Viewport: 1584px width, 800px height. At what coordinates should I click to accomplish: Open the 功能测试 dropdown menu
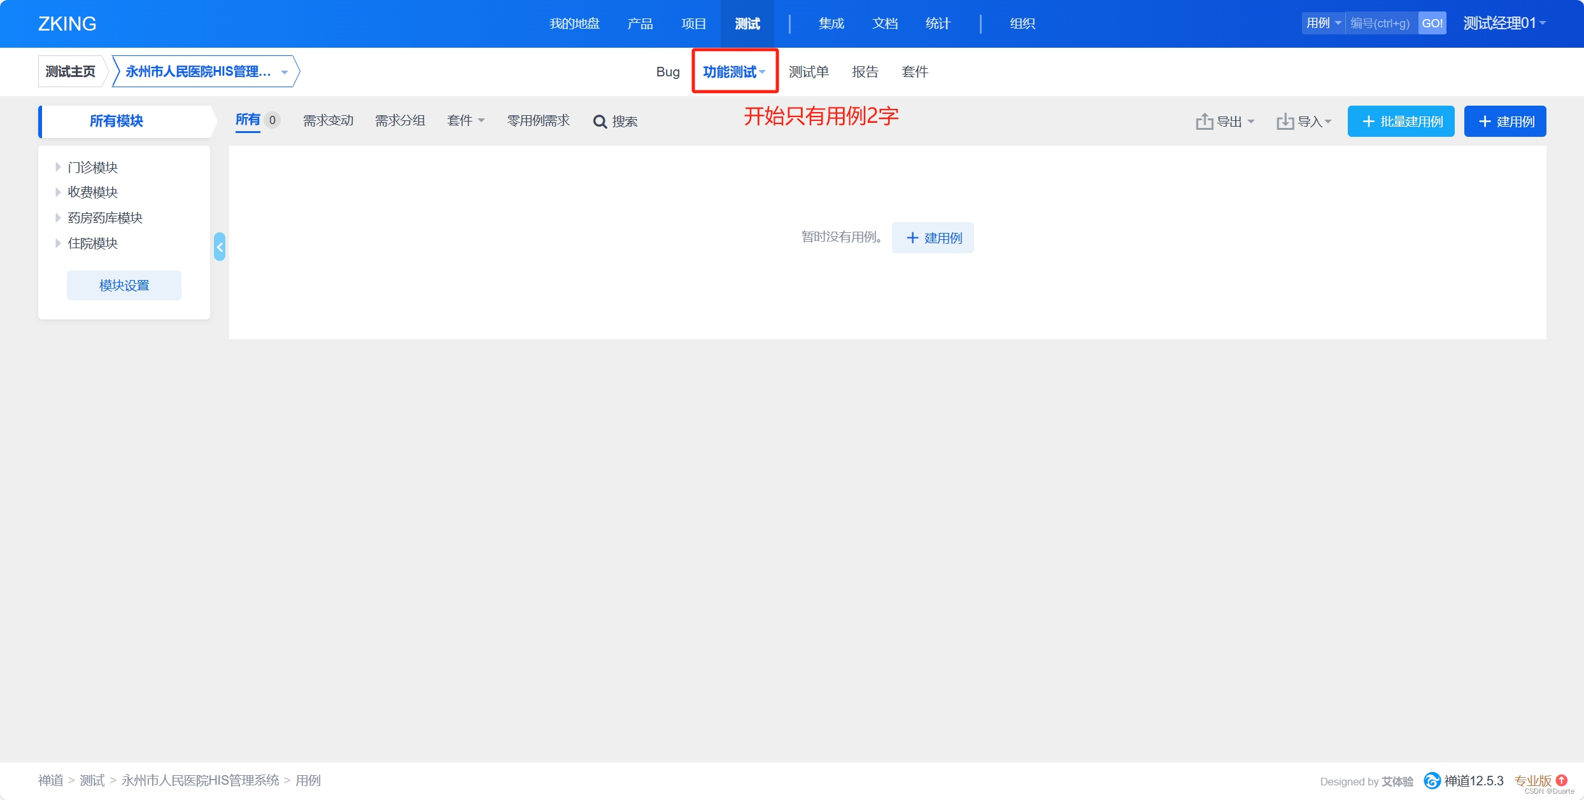pyautogui.click(x=734, y=72)
